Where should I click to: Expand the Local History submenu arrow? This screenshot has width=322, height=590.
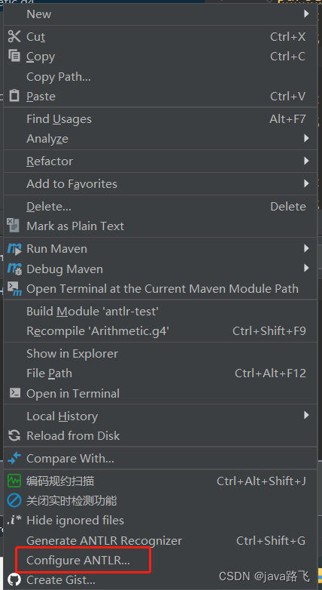(x=306, y=416)
